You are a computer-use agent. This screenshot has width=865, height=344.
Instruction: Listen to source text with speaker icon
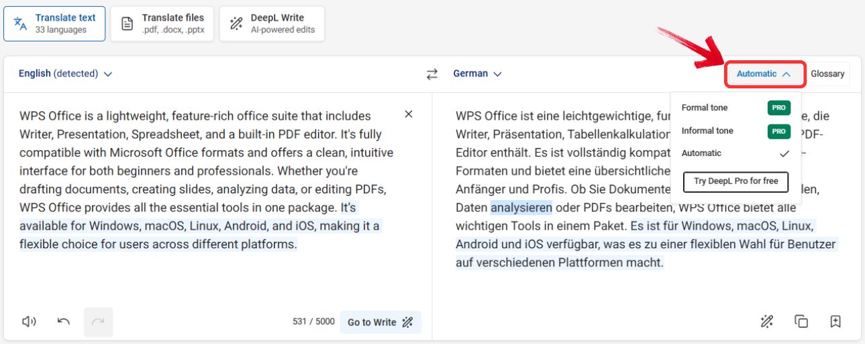click(29, 322)
